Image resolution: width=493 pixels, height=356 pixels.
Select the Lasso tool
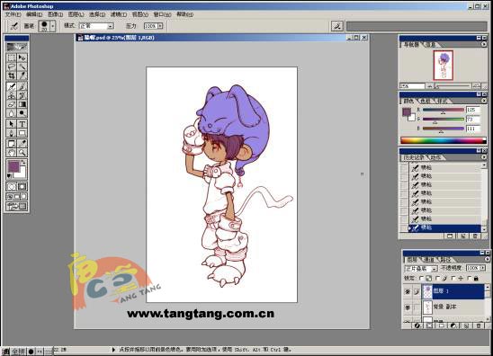coord(12,67)
